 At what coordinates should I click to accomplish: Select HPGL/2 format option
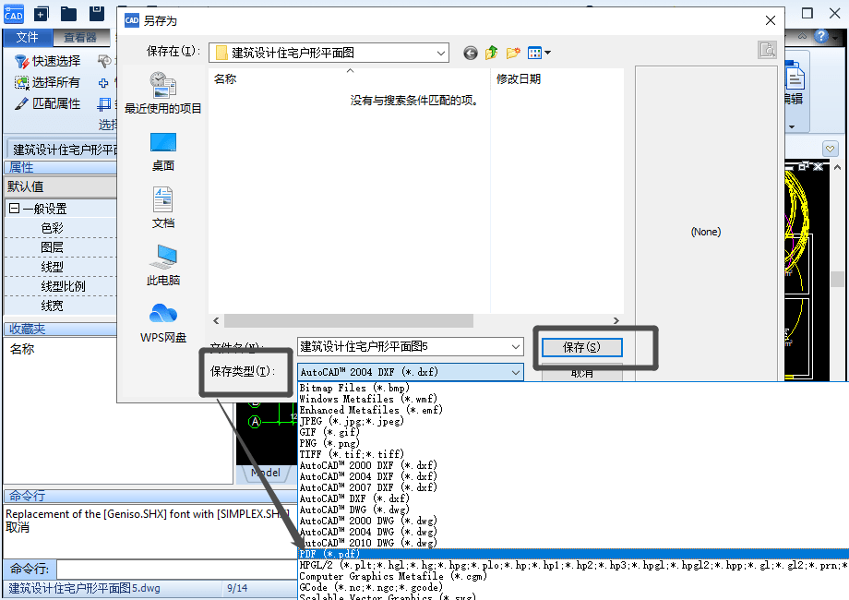[x=573, y=565]
